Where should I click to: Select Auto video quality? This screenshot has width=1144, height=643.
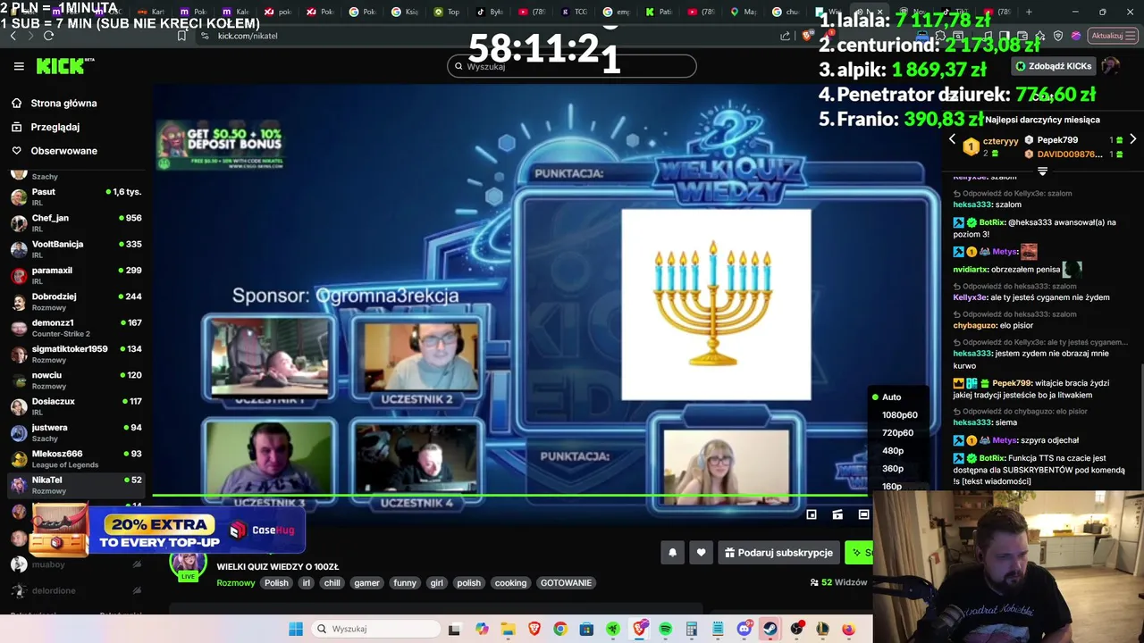click(x=891, y=397)
